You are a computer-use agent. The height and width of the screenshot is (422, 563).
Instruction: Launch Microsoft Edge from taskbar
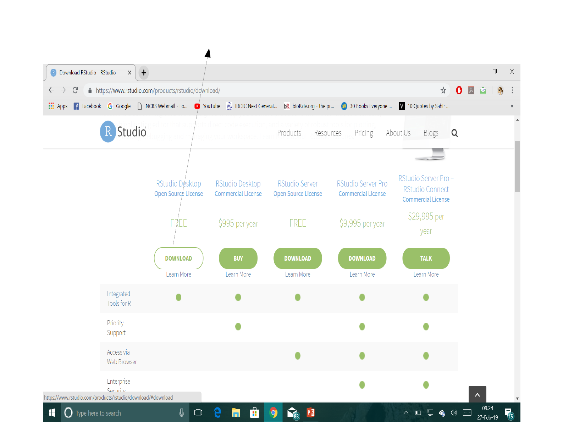(217, 412)
